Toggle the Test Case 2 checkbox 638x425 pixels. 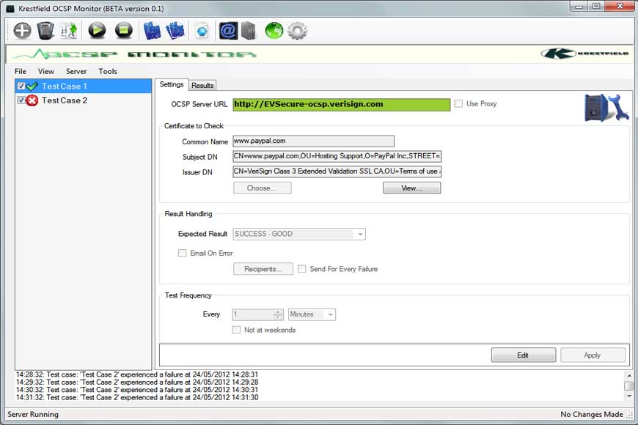[21, 100]
